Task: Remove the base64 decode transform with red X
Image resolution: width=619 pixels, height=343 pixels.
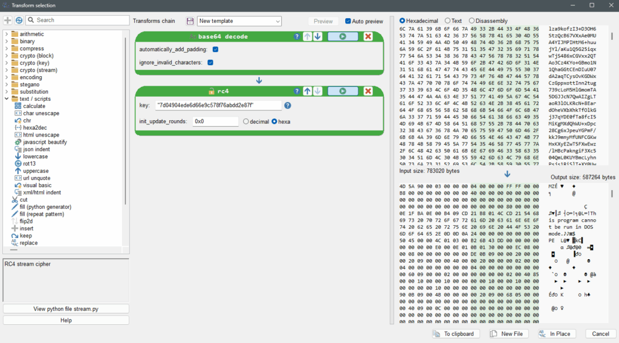Action: coord(368,37)
